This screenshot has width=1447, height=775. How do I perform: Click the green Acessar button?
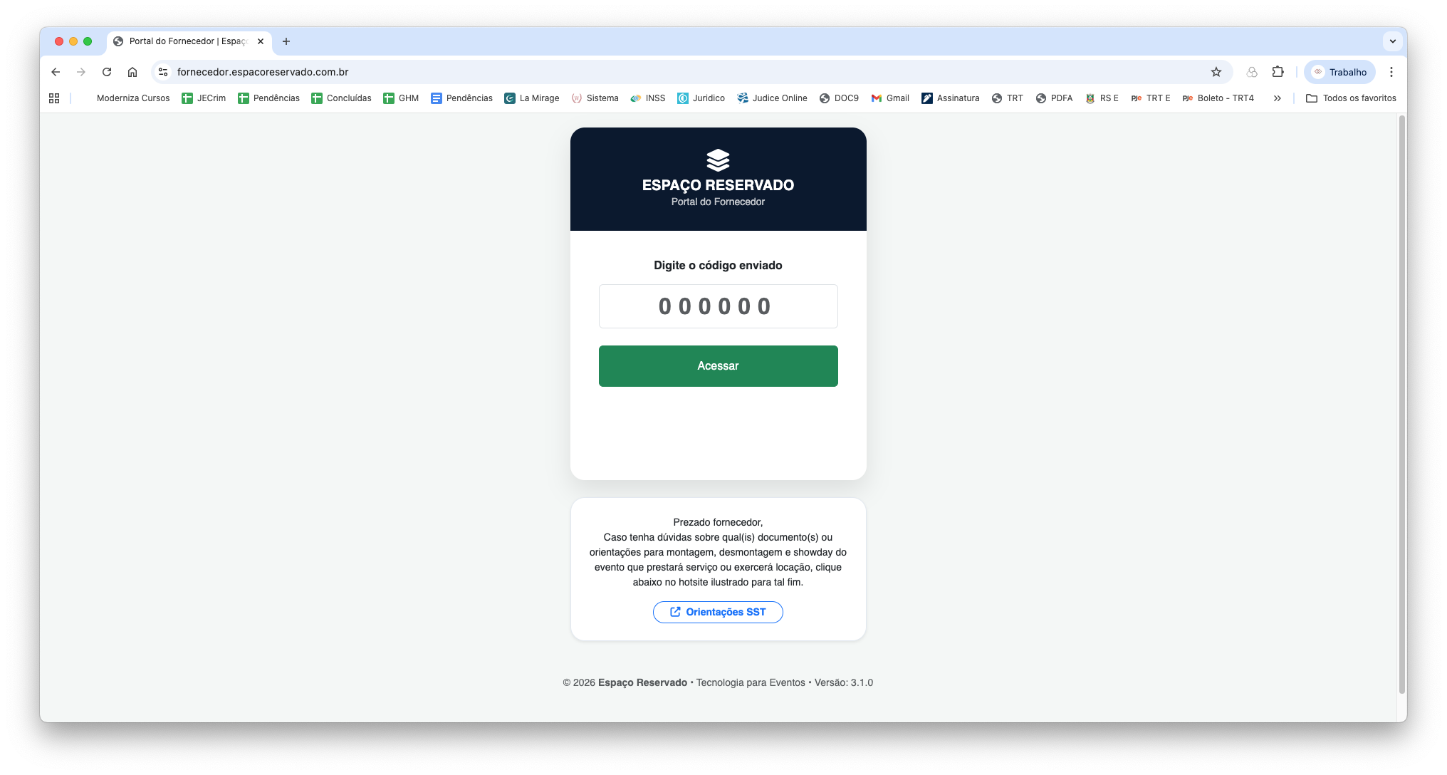[718, 366]
